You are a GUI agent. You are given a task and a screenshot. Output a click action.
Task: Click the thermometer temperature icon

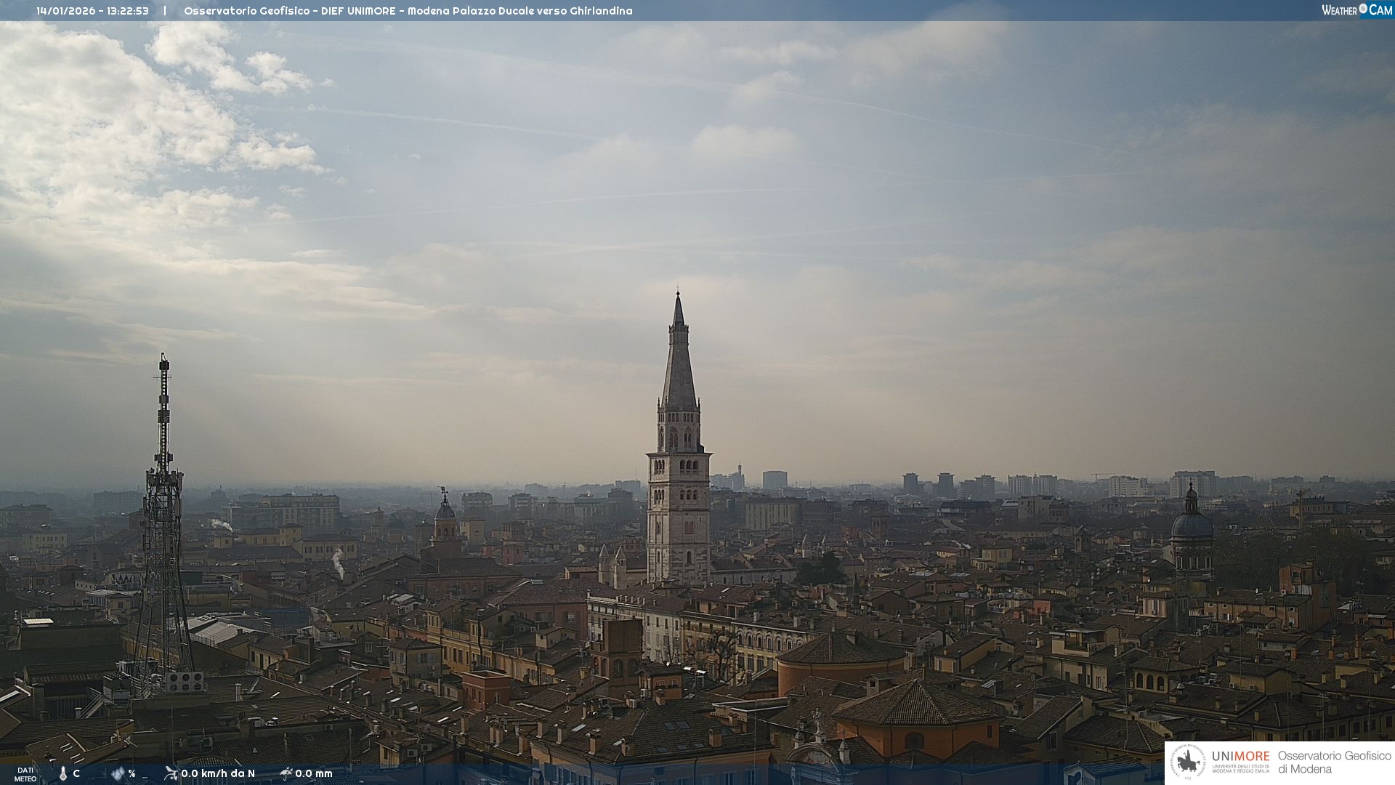click(63, 773)
